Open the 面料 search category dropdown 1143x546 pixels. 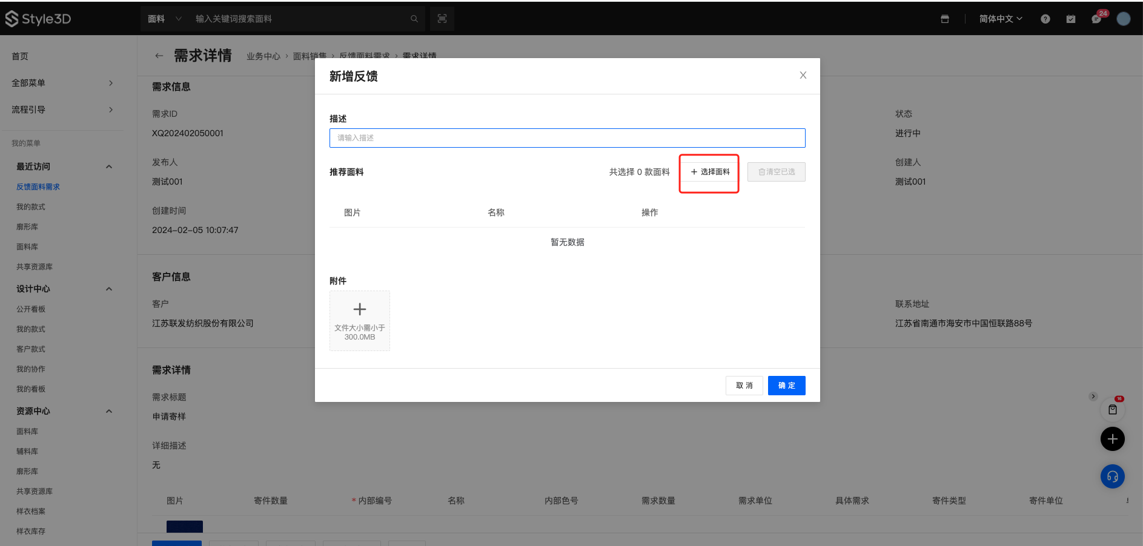164,19
